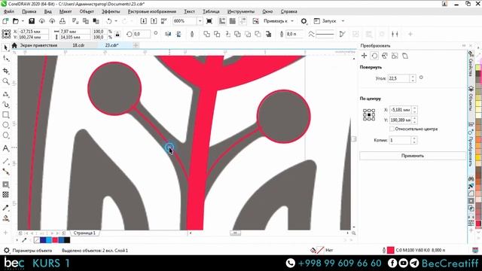Select the Rectangle tool
This screenshot has width=482, height=271.
[x=5, y=115]
